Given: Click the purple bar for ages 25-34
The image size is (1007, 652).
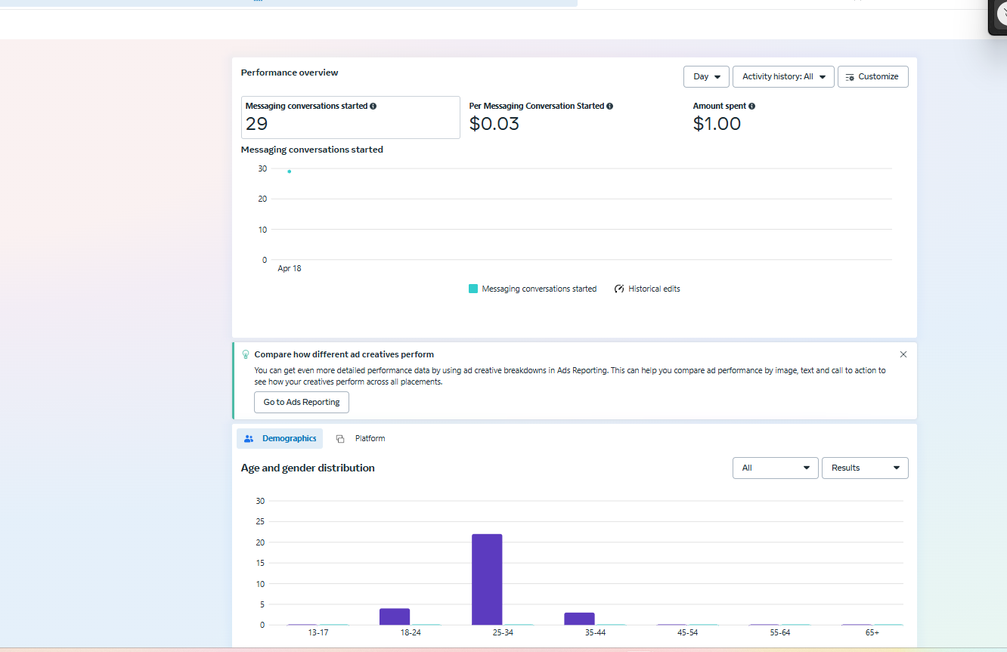Looking at the screenshot, I should [x=487, y=579].
